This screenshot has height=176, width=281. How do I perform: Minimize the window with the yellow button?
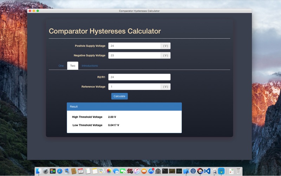pos(34,11)
